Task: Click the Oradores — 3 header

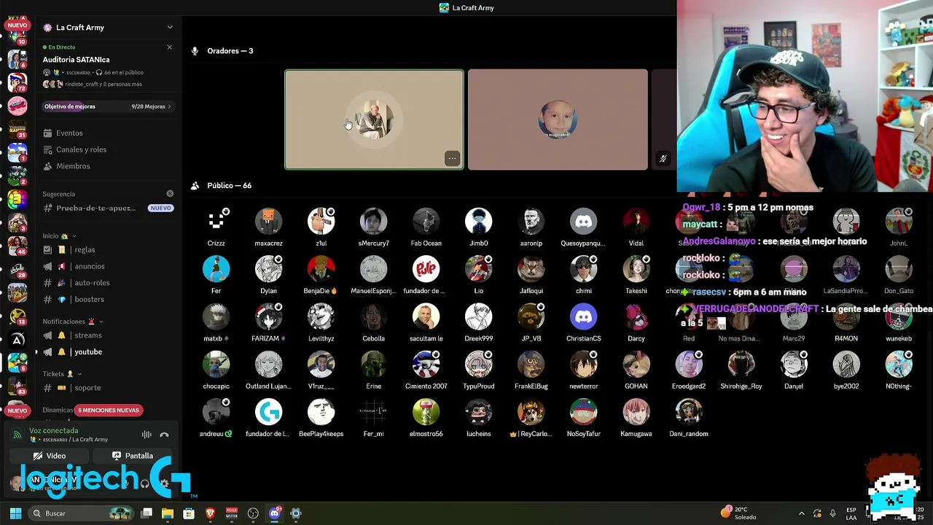Action: [x=230, y=51]
